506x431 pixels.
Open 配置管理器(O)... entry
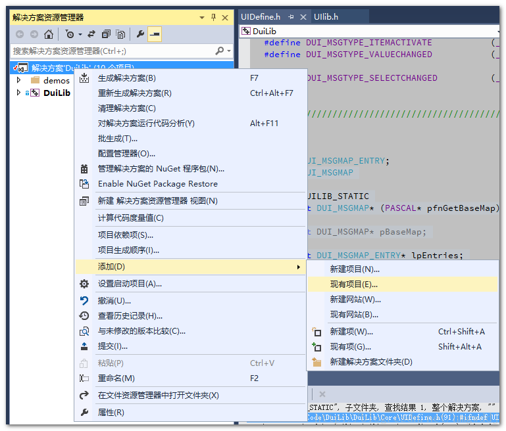190,154
